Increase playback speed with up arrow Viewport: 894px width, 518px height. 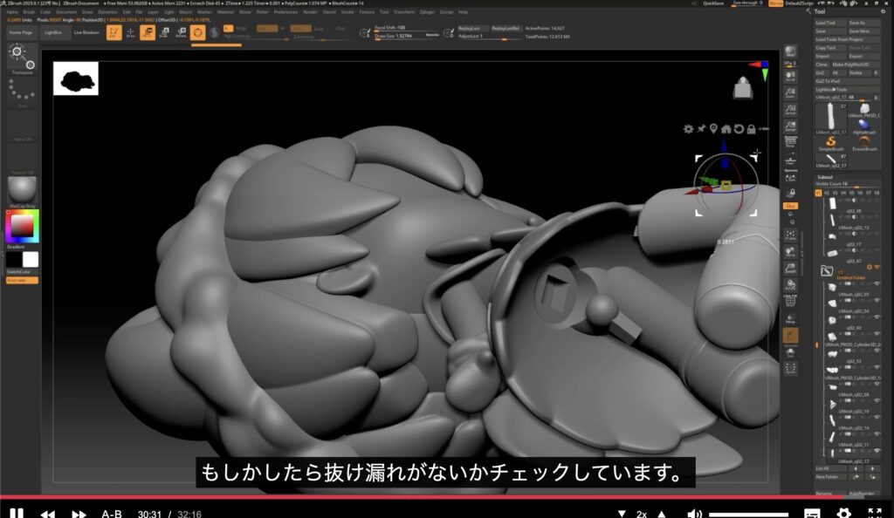pos(662,514)
